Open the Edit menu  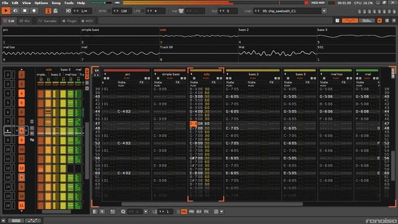(15, 2)
